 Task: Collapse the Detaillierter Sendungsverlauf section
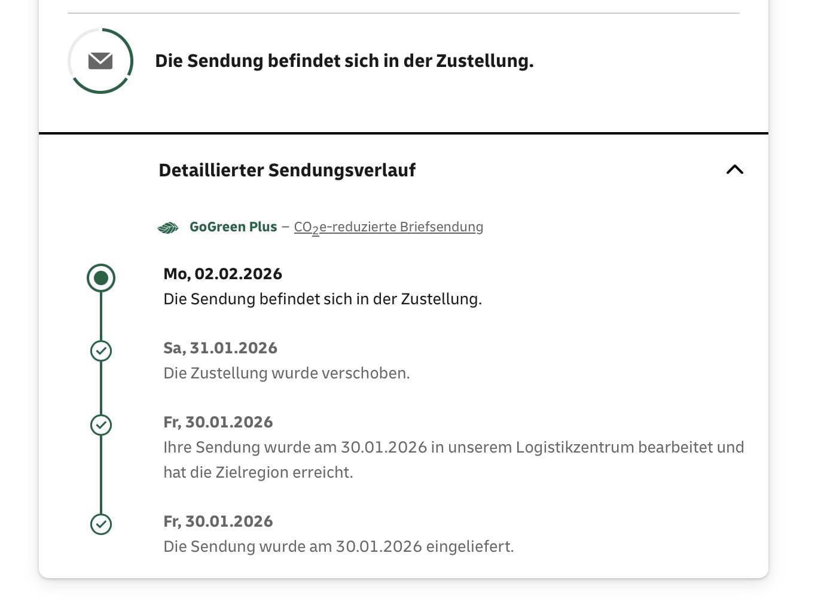point(734,170)
